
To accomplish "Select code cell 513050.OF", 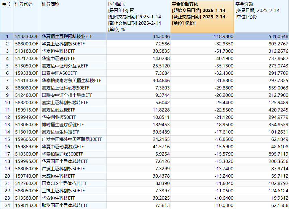I will 27,66.
